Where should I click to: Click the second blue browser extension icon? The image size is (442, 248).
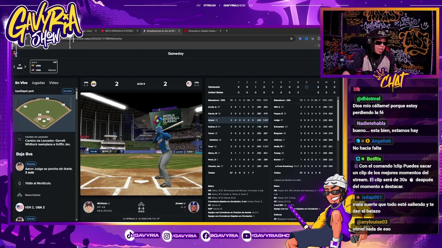coord(306,39)
